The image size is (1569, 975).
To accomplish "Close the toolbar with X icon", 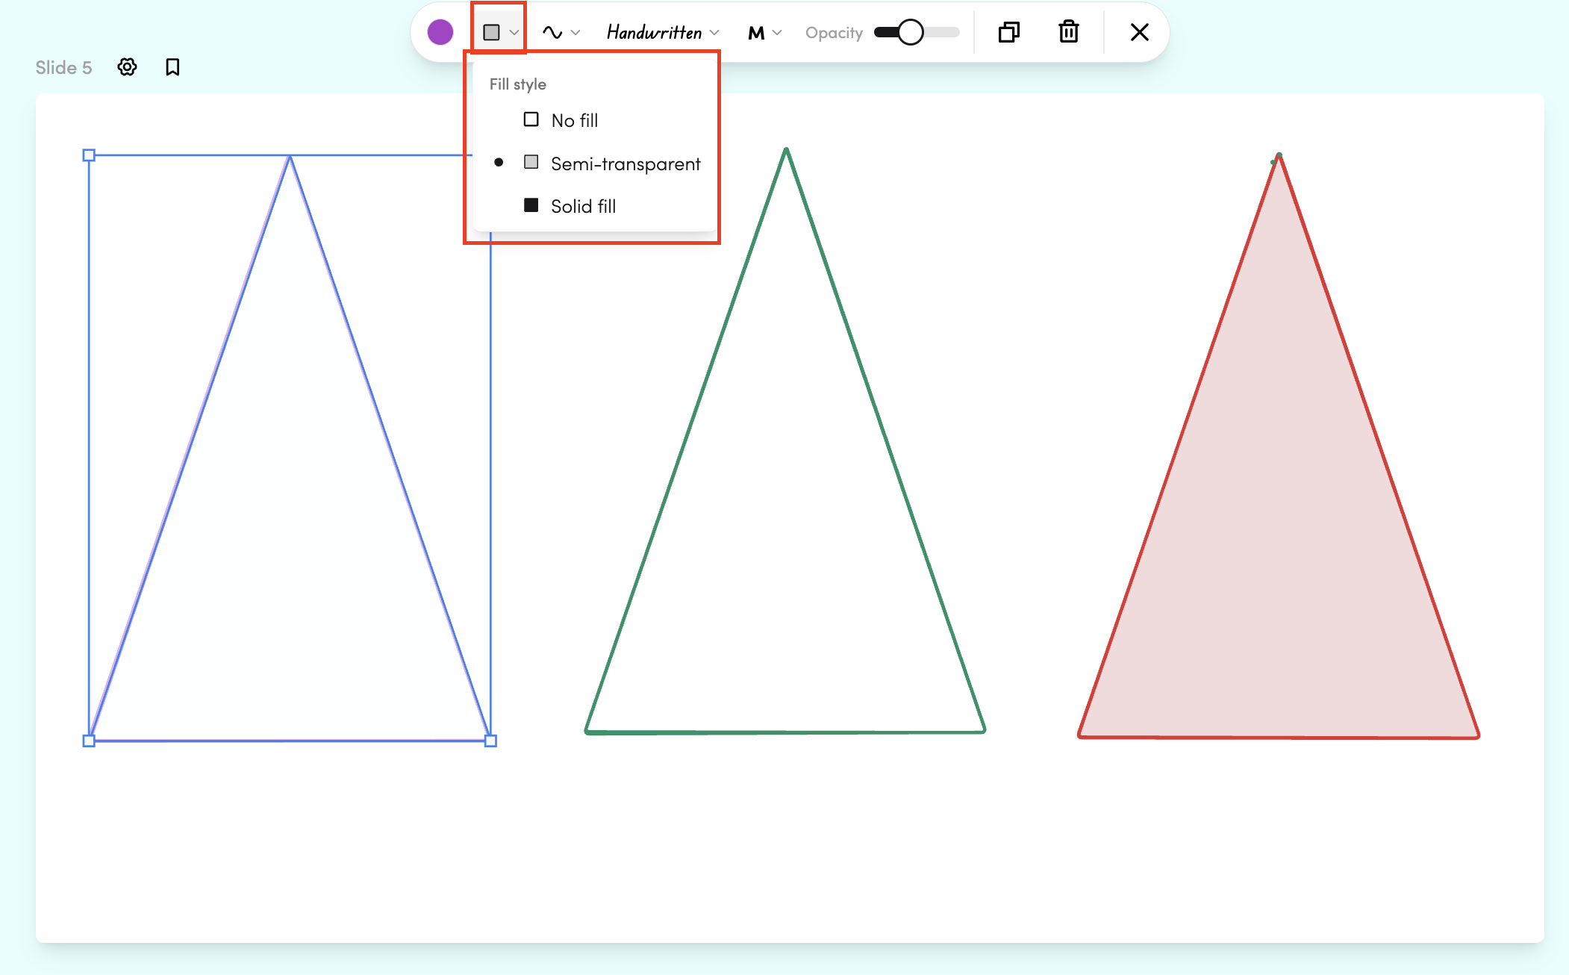I will (x=1139, y=32).
